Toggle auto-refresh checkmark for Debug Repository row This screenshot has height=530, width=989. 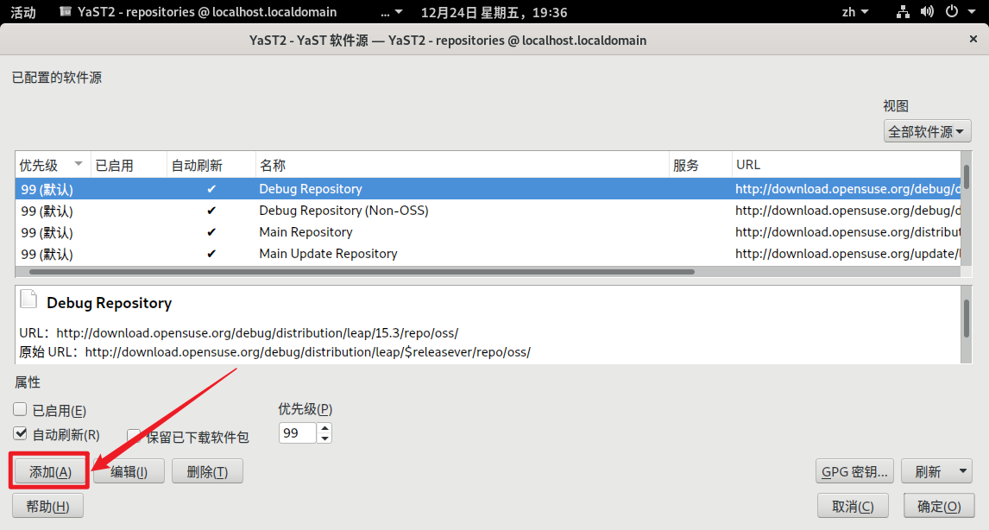coord(211,189)
